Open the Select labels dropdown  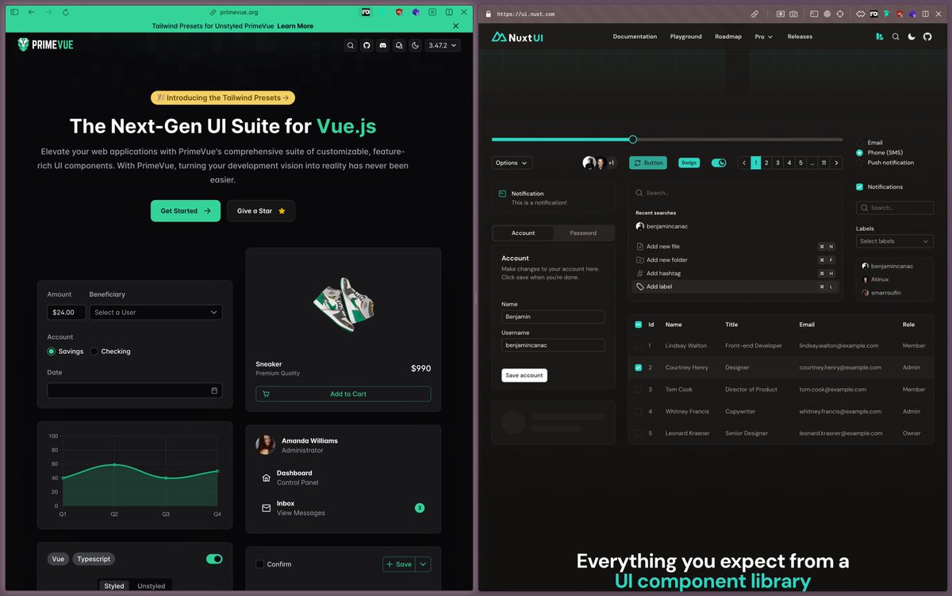(x=895, y=241)
